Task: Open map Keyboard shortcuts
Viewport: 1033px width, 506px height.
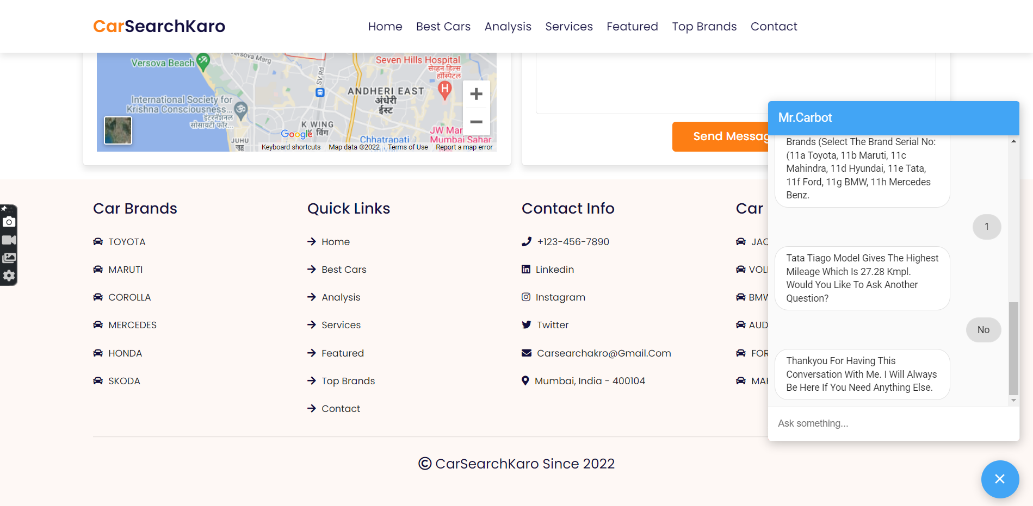Action: point(291,147)
